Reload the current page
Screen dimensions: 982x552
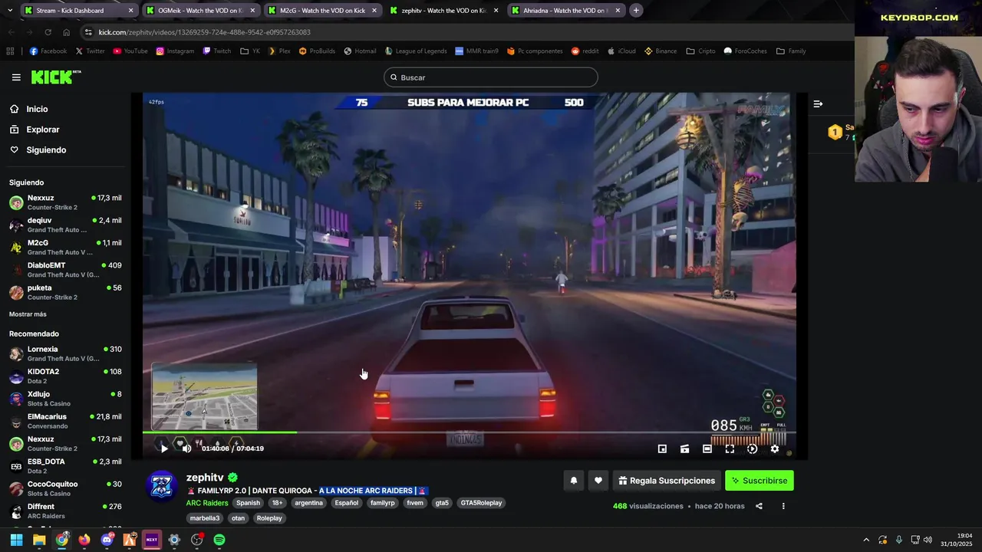[48, 32]
